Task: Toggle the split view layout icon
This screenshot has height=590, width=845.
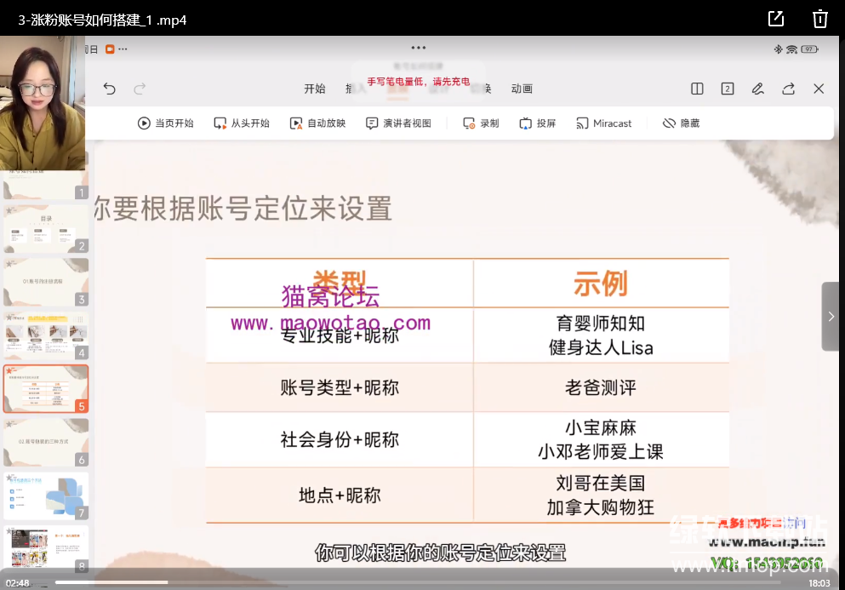Action: tap(697, 89)
